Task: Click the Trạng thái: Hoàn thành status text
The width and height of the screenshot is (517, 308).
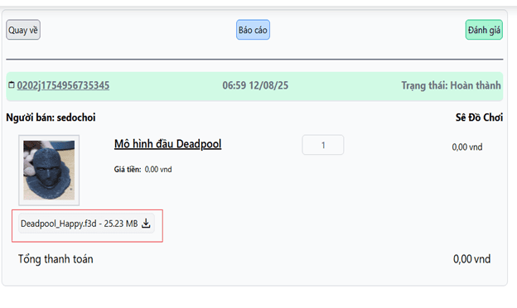Action: point(451,85)
